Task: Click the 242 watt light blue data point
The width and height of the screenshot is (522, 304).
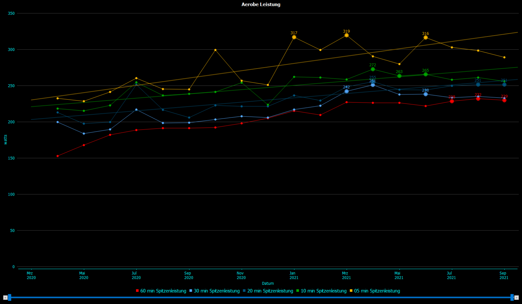Action: 346,91
